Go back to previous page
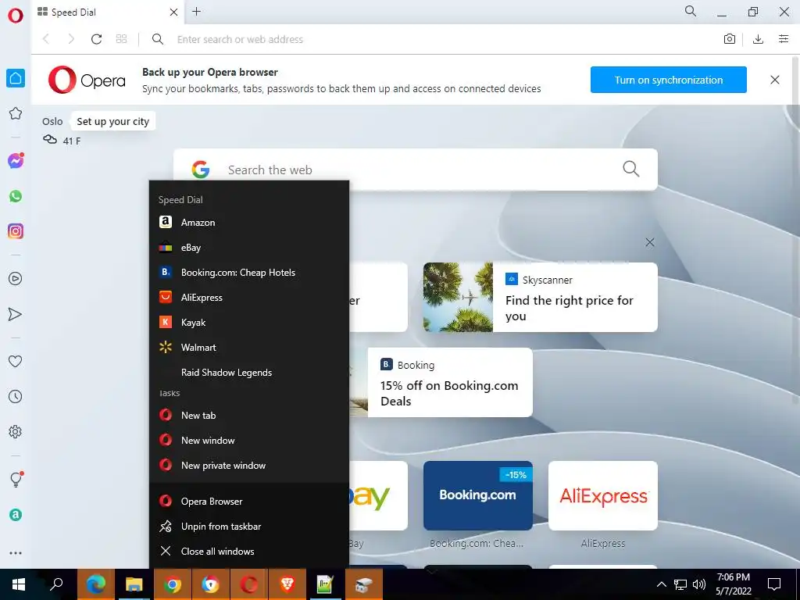 (x=46, y=39)
